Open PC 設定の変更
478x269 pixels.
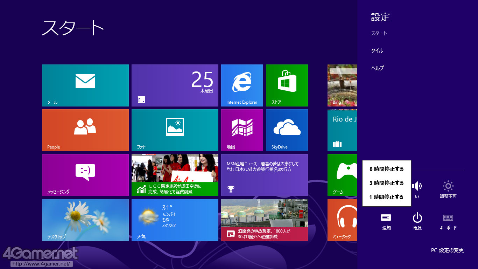click(x=448, y=250)
